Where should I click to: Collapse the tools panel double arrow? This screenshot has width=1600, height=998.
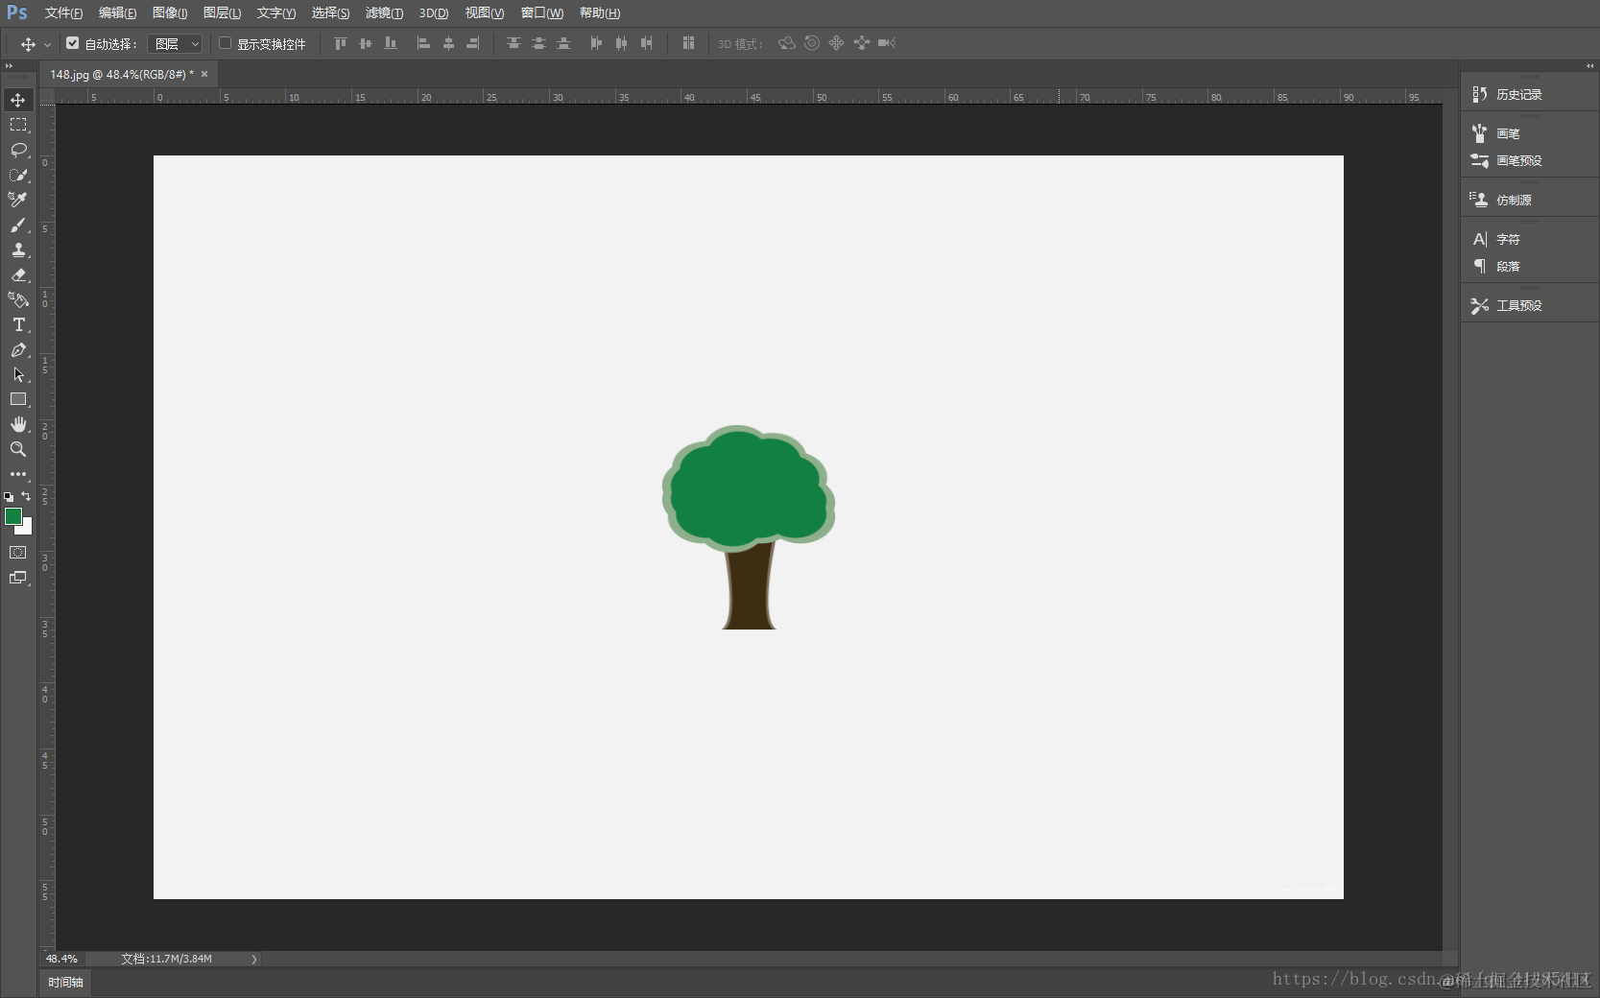pyautogui.click(x=9, y=66)
